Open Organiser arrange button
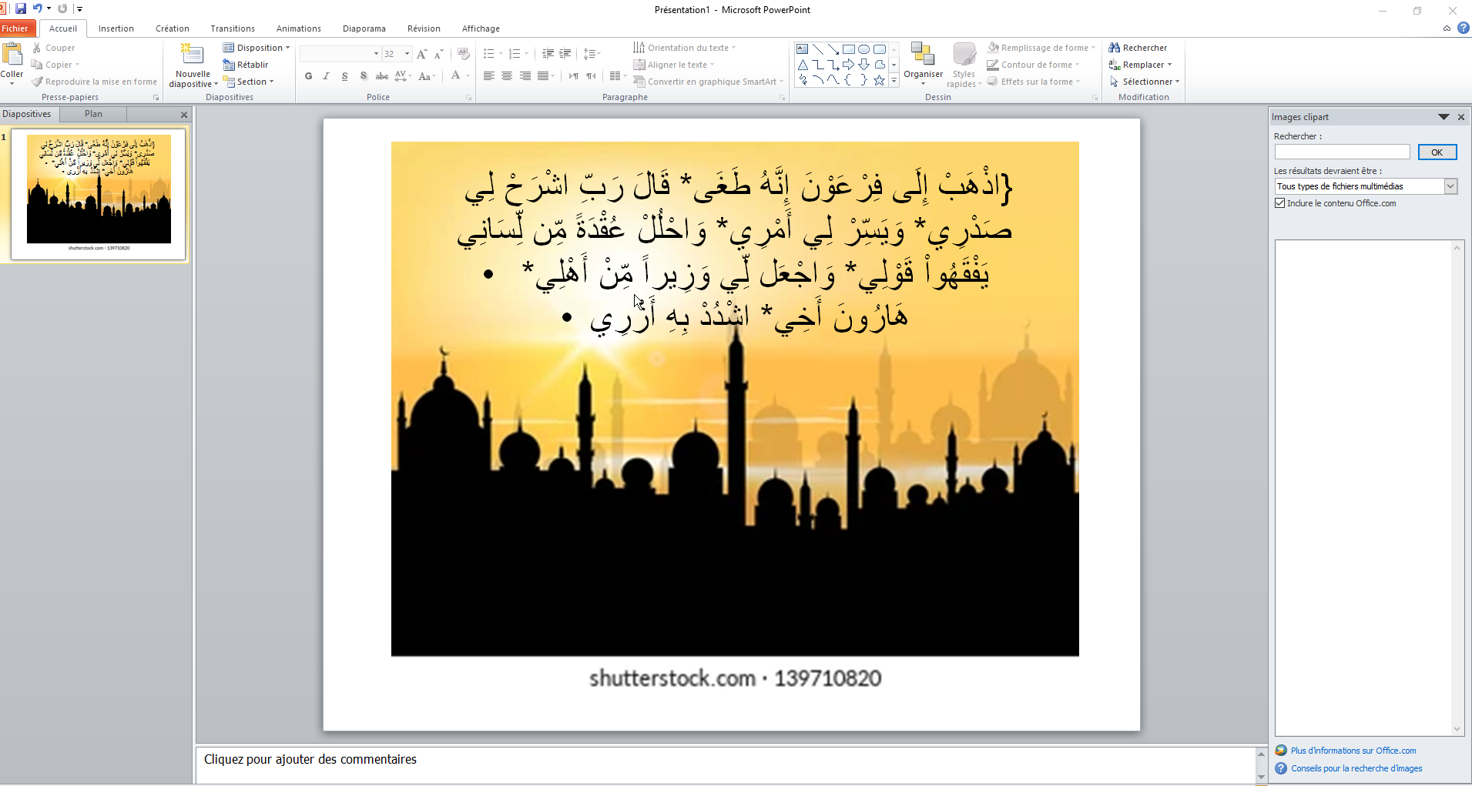 coord(923,65)
